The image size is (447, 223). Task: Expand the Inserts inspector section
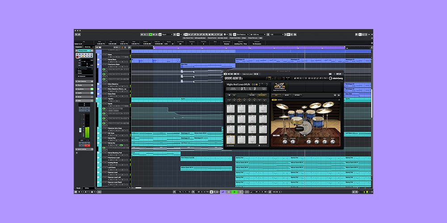point(84,93)
